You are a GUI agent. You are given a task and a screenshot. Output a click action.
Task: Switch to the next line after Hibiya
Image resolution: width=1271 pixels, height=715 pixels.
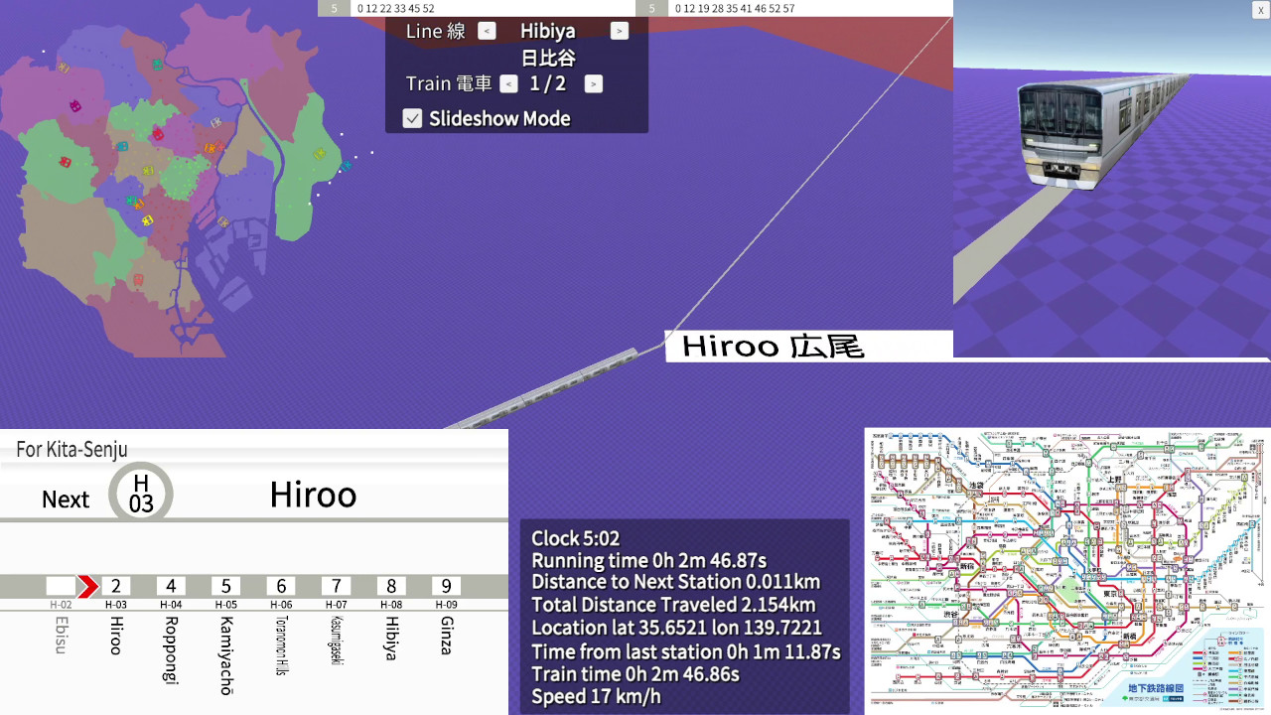(619, 31)
